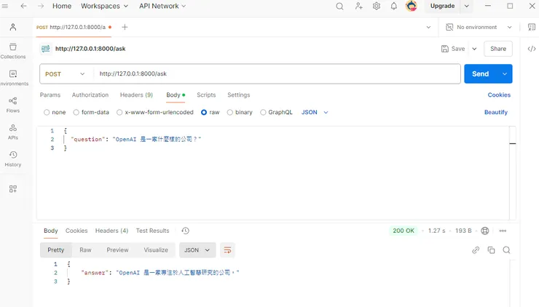Open Environments in the sidebar
The height and width of the screenshot is (307, 539).
13,78
